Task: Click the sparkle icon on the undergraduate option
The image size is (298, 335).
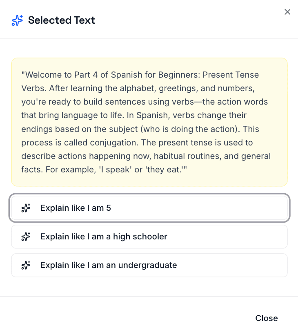Action: [x=26, y=266]
